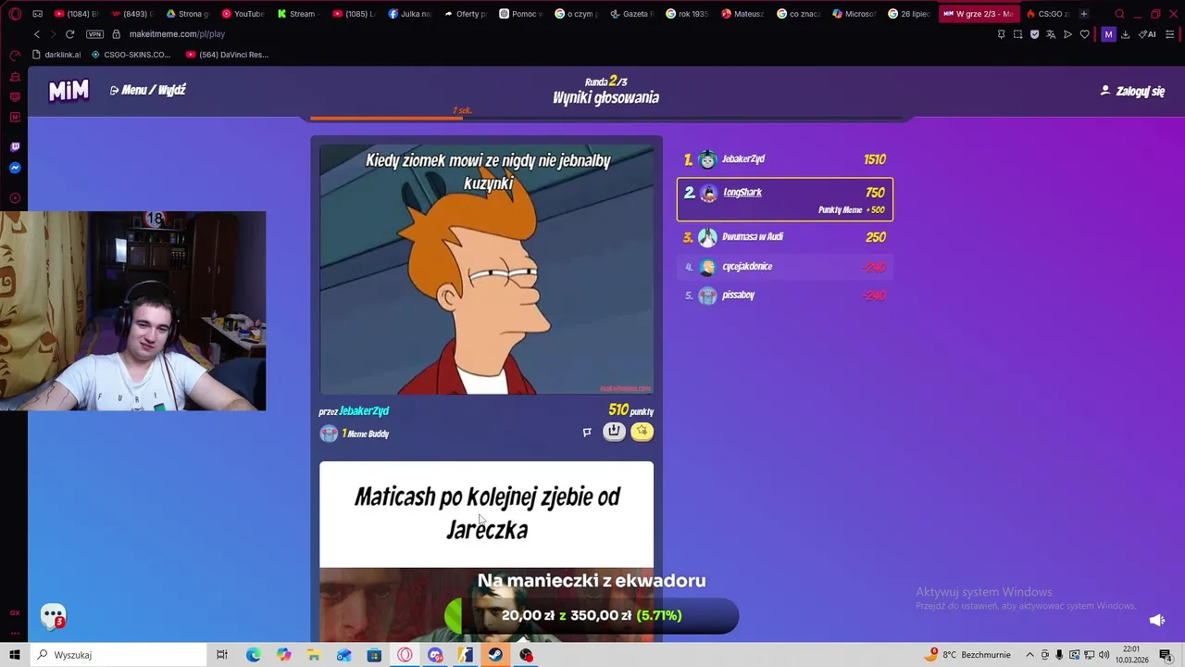
Task: Switch to the 26 lipiec tab
Action: (x=910, y=14)
